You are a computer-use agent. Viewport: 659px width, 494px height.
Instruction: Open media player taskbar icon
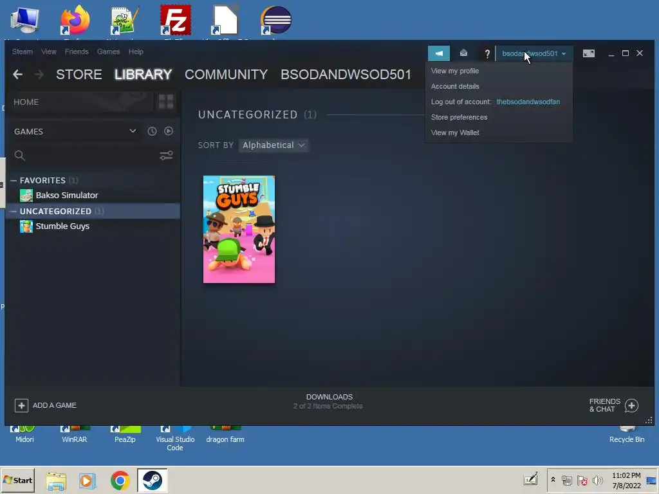88,480
